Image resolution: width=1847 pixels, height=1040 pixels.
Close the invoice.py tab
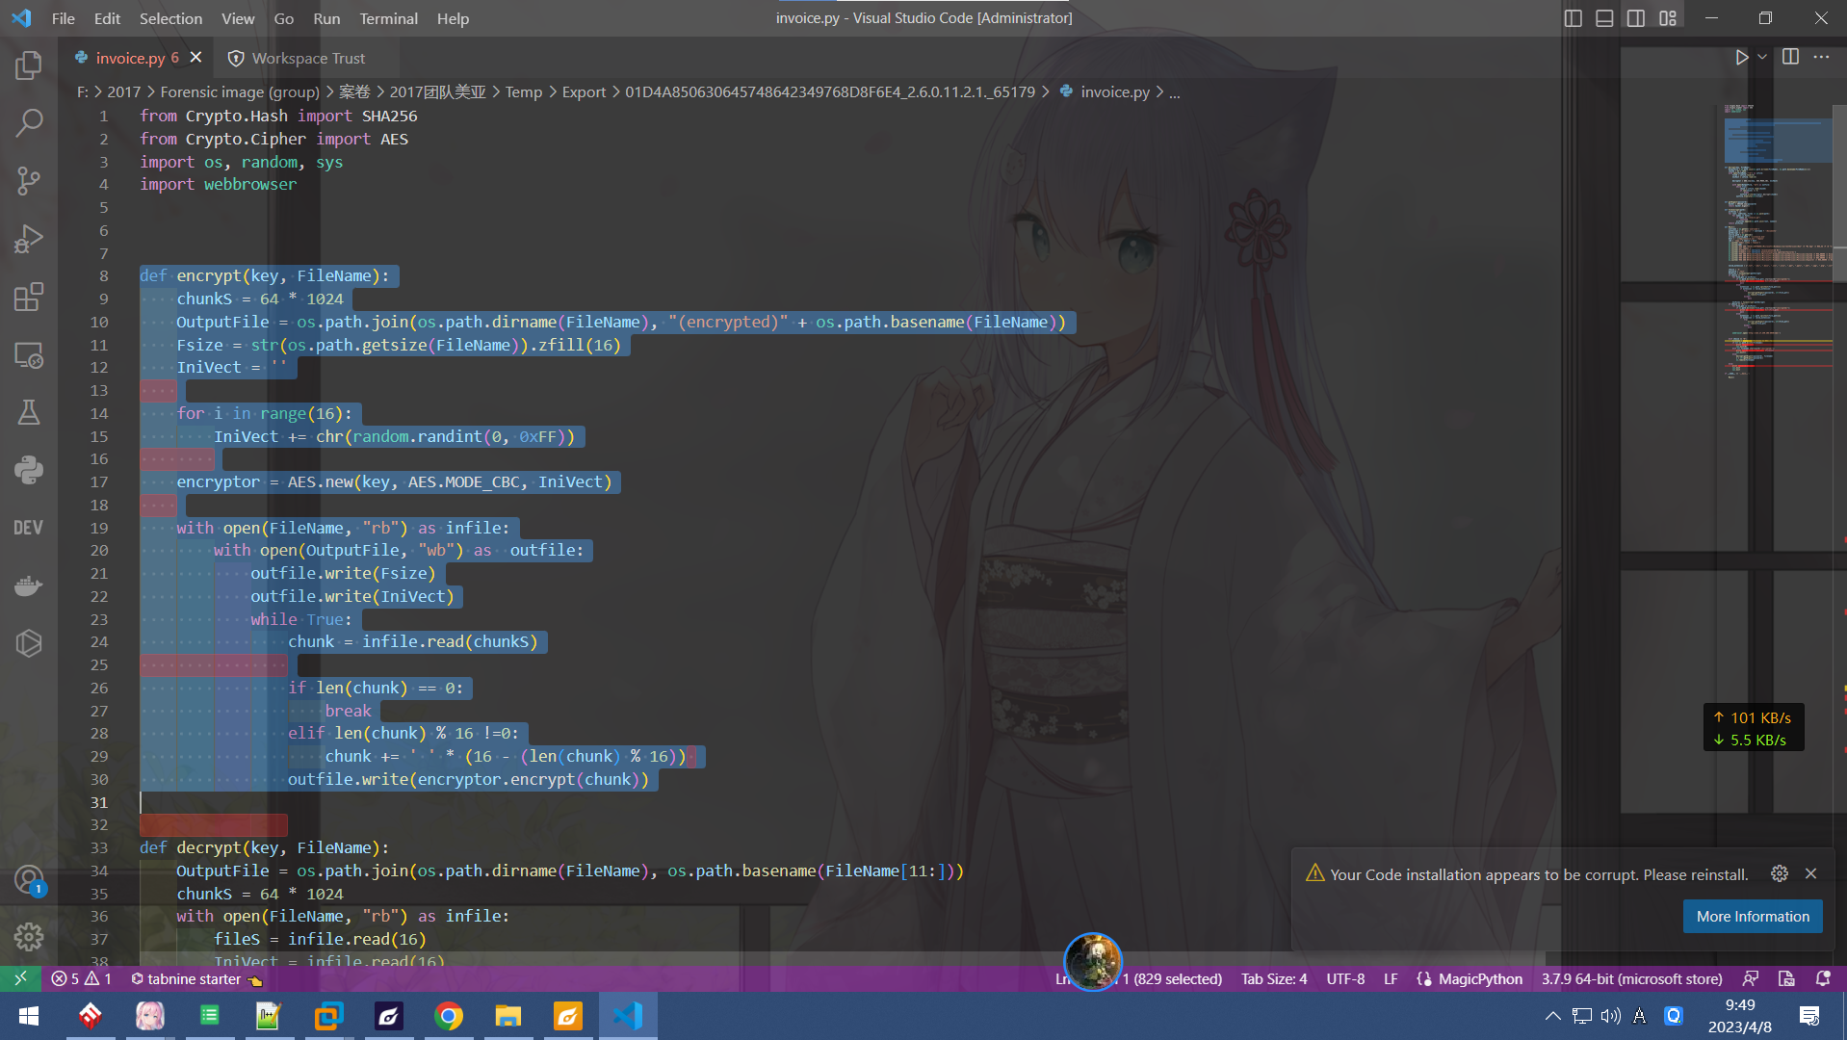tap(196, 58)
